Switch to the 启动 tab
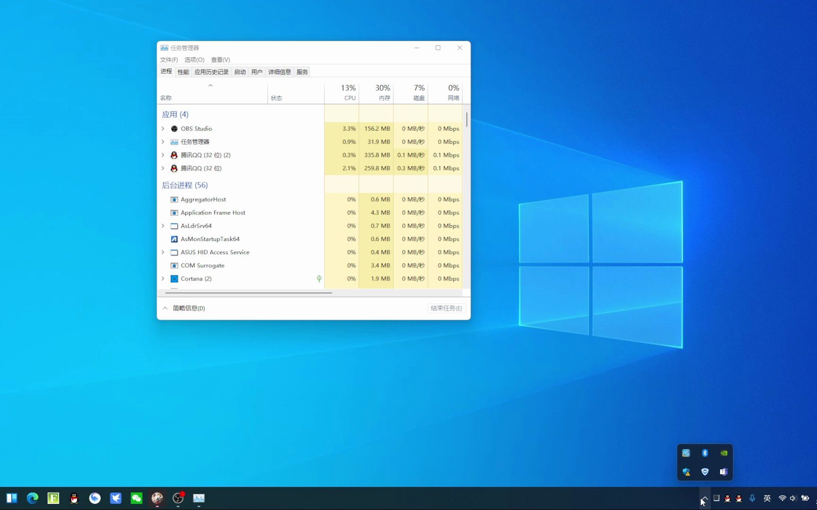 click(240, 72)
